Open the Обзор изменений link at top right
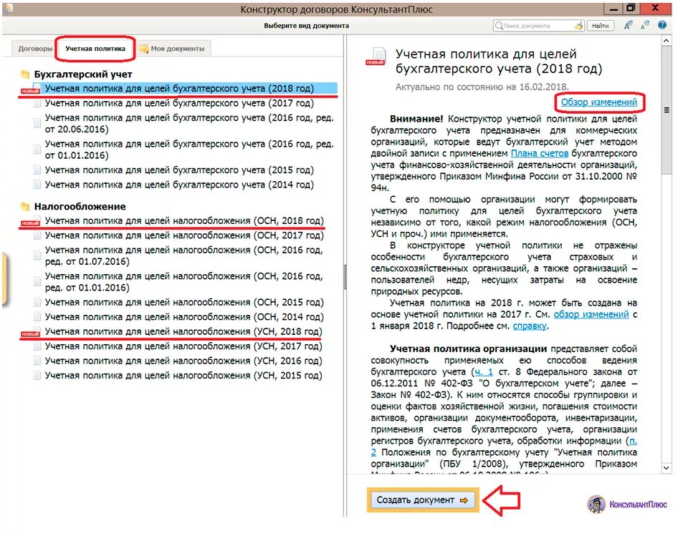 599,102
